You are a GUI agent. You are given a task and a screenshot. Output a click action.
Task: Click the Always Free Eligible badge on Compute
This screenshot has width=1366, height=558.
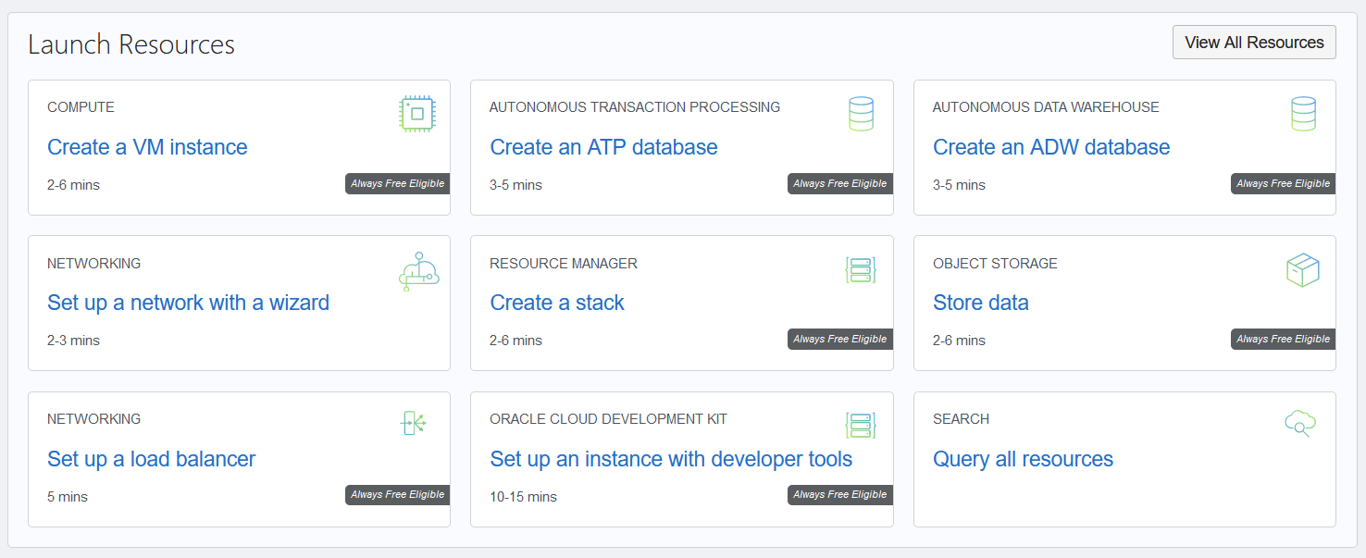click(x=397, y=183)
